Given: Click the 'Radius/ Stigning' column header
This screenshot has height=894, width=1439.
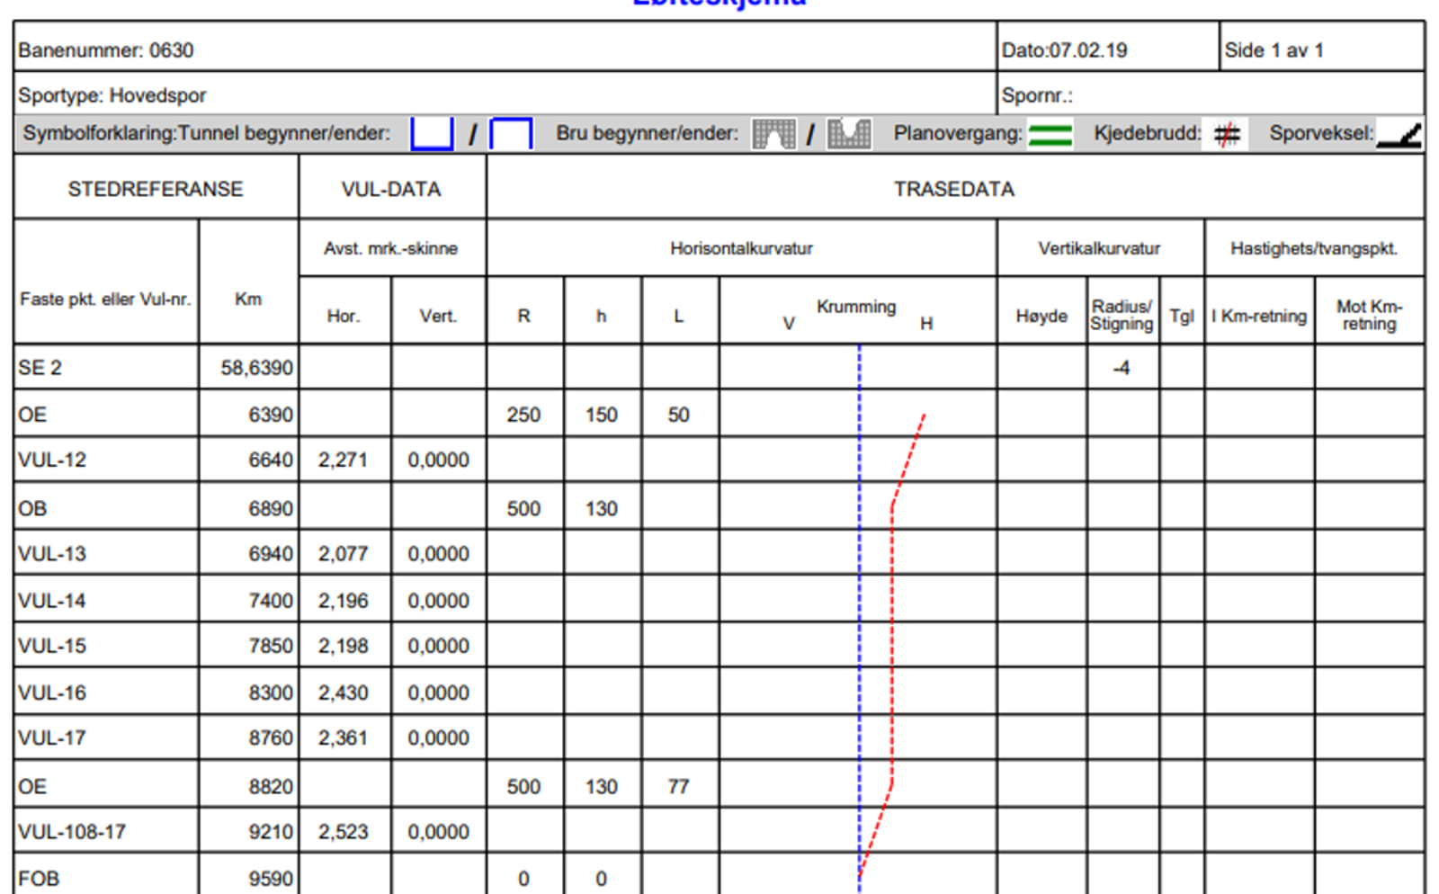Looking at the screenshot, I should click(x=1122, y=315).
